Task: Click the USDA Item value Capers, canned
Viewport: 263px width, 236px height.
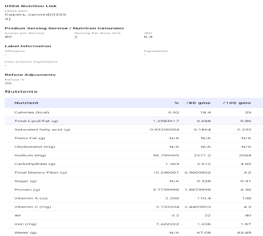Action: 36,17
